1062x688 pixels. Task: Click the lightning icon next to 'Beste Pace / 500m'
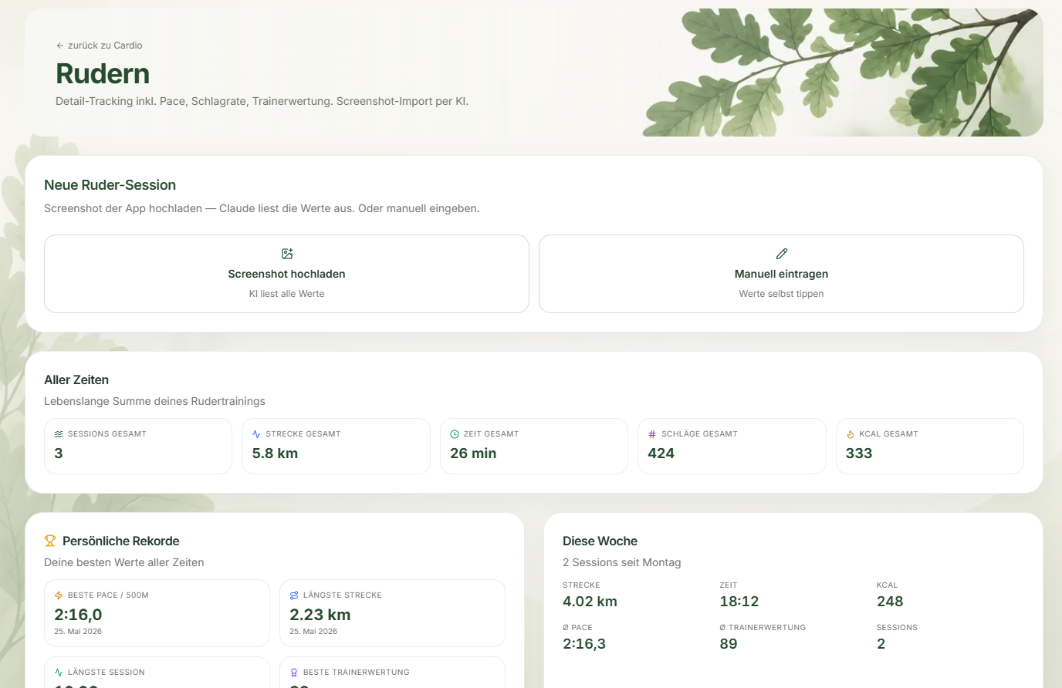coord(59,595)
